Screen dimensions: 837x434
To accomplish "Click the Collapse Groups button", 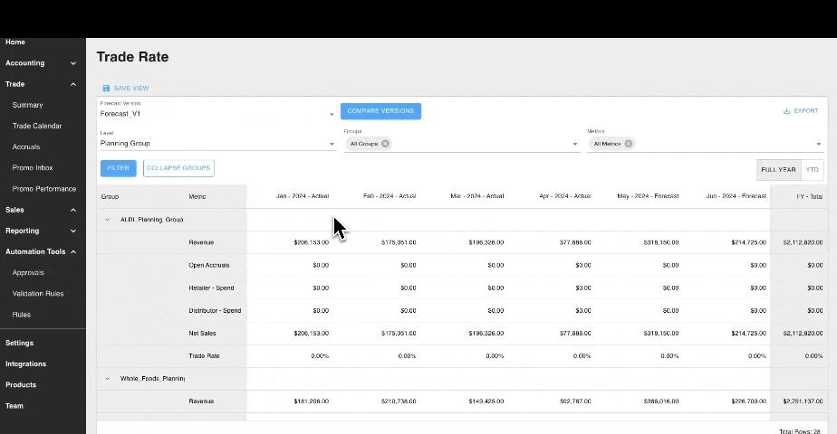I will point(178,168).
